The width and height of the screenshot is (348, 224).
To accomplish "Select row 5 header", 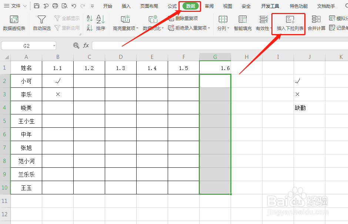I will pos(5,121).
